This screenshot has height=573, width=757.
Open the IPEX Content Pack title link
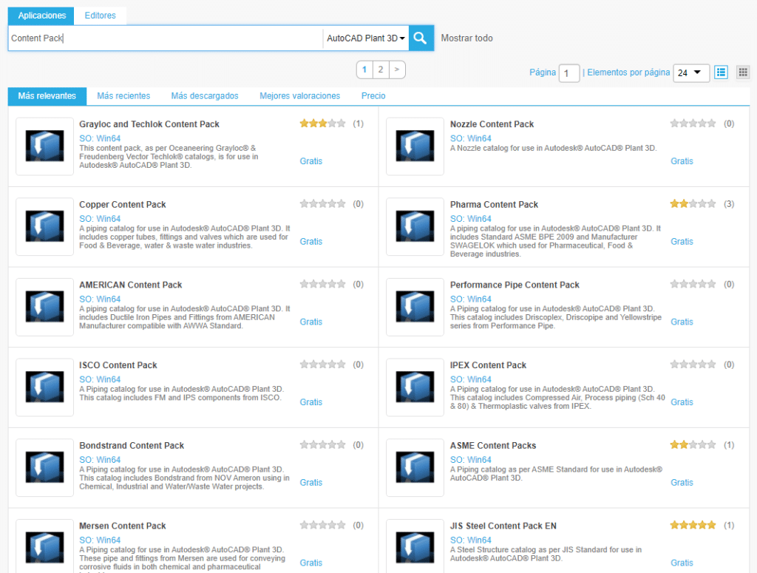pos(488,365)
